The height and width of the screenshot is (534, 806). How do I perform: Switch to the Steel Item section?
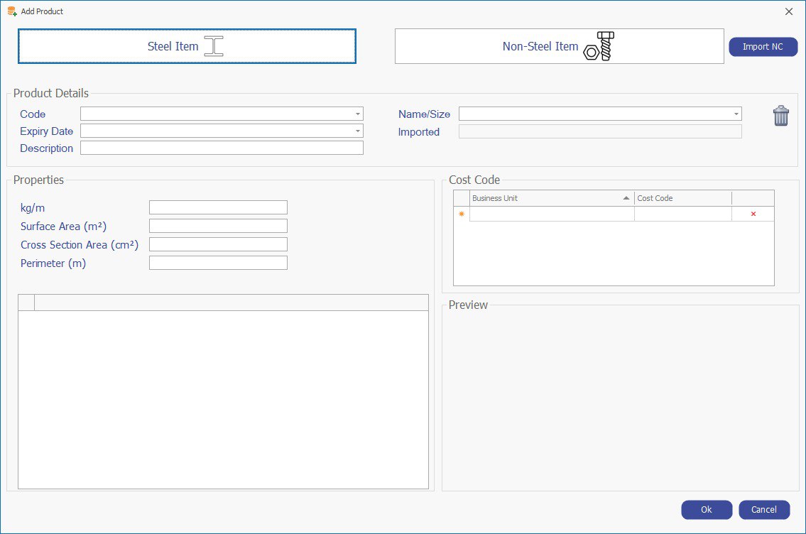[173, 45]
